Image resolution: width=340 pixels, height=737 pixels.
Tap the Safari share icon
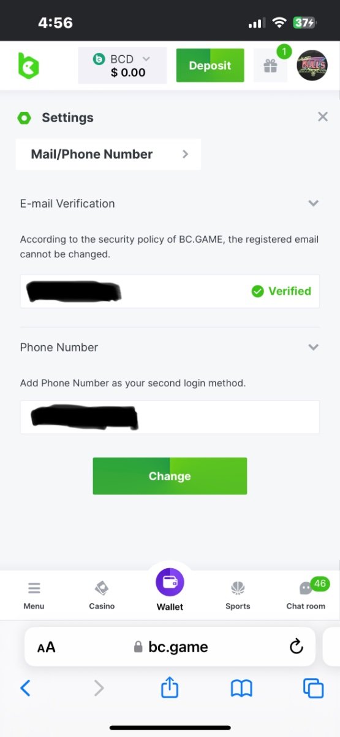coord(169,688)
